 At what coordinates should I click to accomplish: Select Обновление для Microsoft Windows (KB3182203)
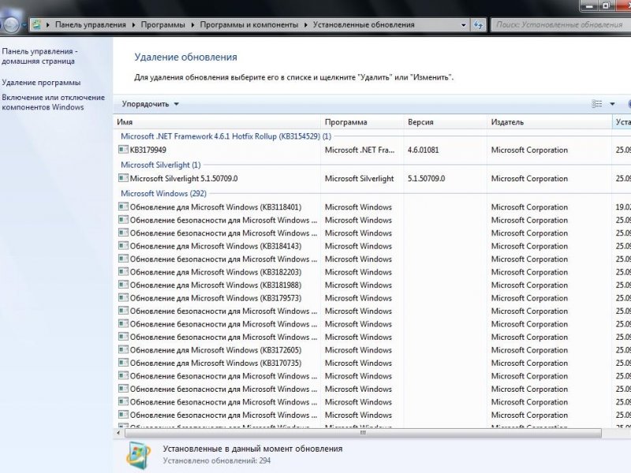(x=372, y=272)
